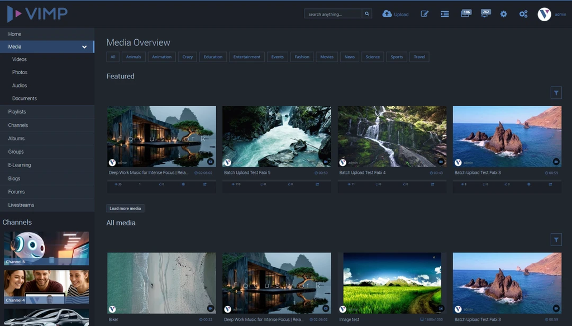Click the Load more media button

(x=125, y=209)
